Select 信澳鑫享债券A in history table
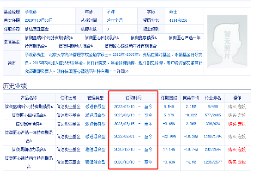254x175 pixels. (29, 124)
